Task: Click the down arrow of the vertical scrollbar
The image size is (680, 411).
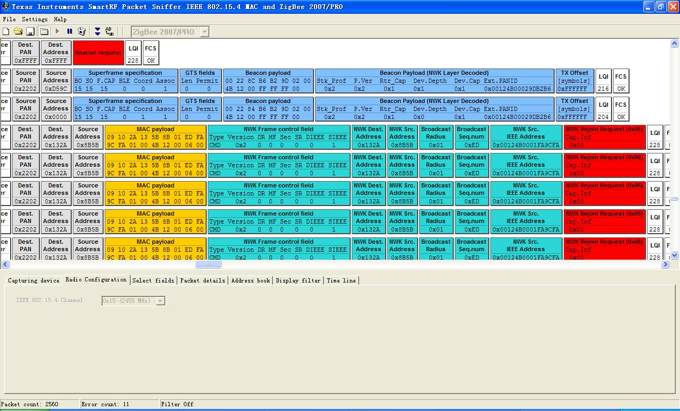Action: (675, 255)
